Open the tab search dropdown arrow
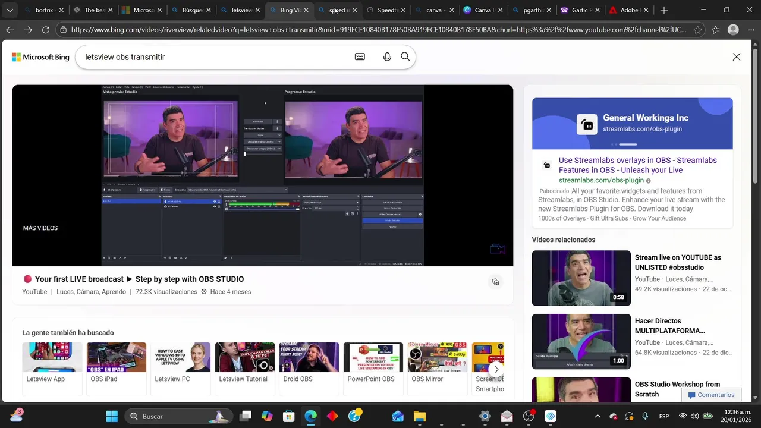Viewport: 761px width, 428px height. (x=10, y=10)
